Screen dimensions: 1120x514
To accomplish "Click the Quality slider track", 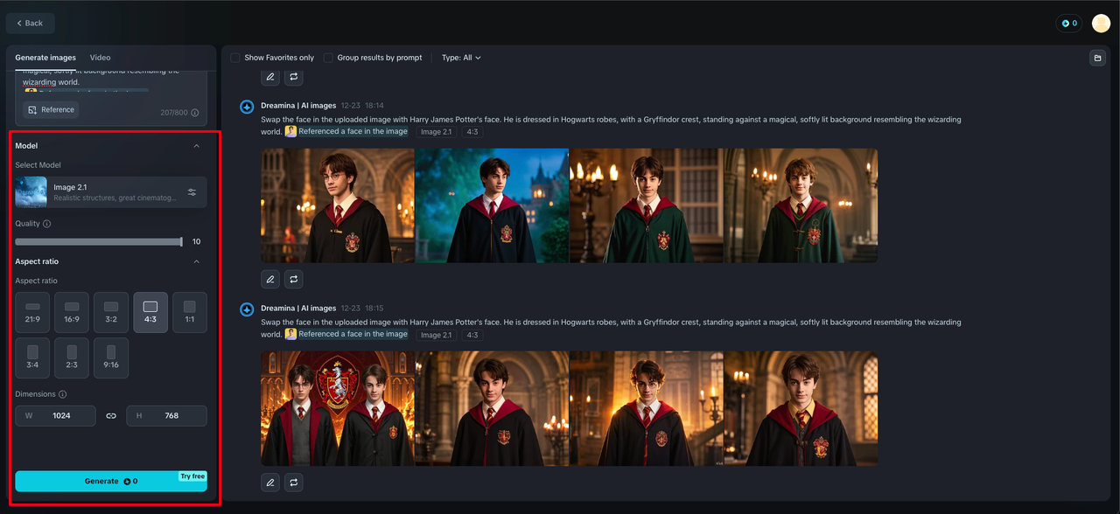I will click(x=98, y=241).
